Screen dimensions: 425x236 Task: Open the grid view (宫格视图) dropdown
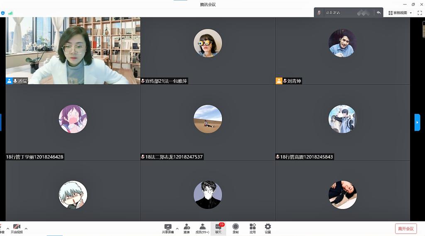pos(400,13)
